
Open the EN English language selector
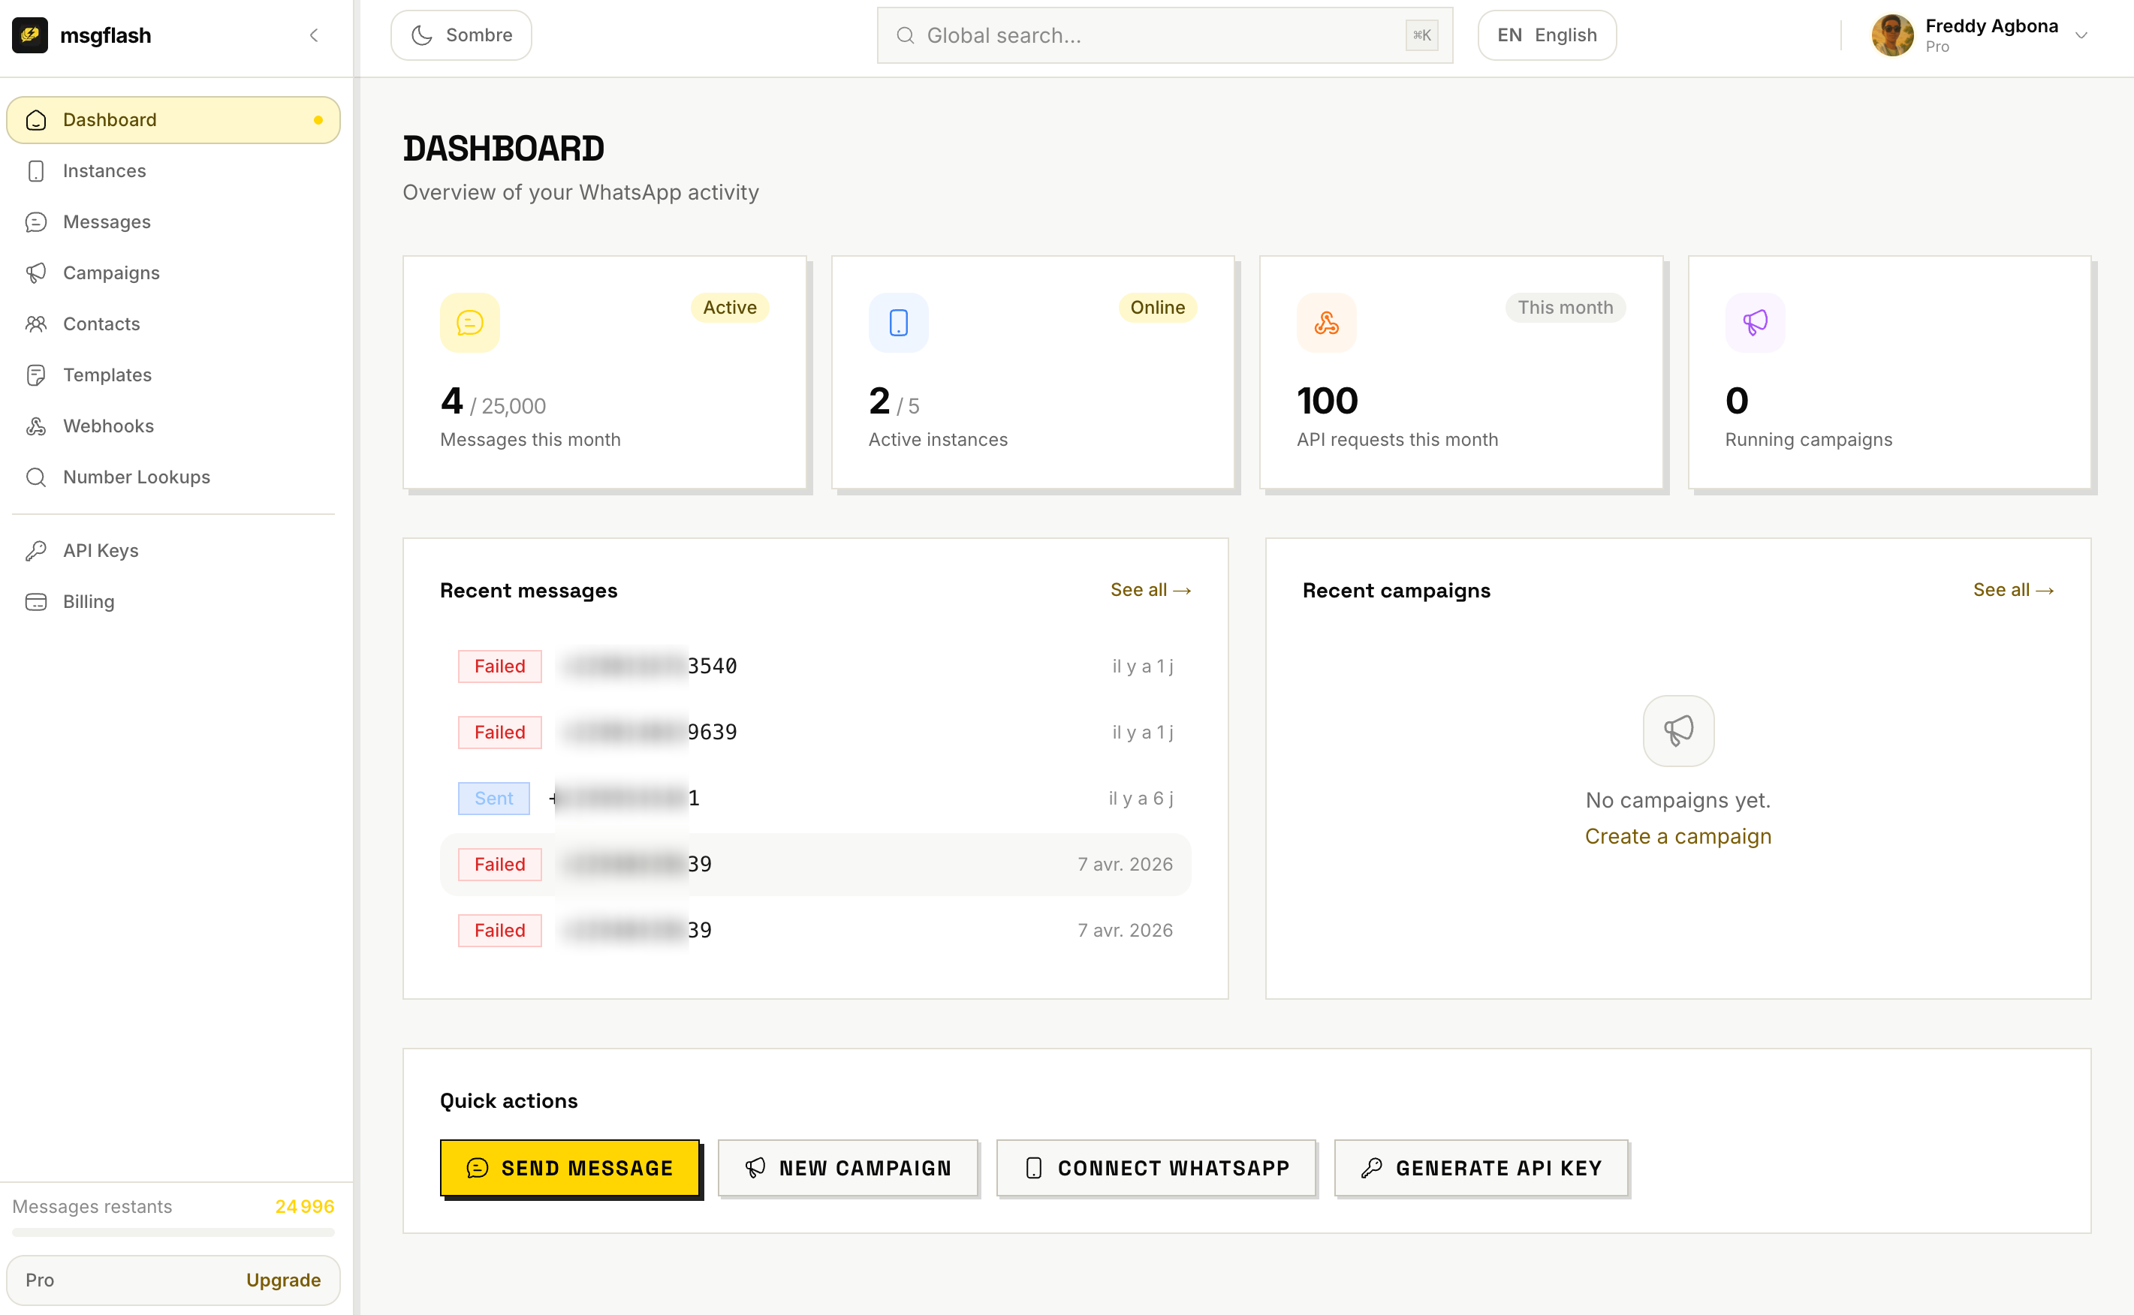tap(1547, 36)
